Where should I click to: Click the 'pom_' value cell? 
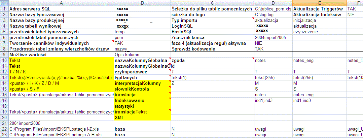point(142,37)
